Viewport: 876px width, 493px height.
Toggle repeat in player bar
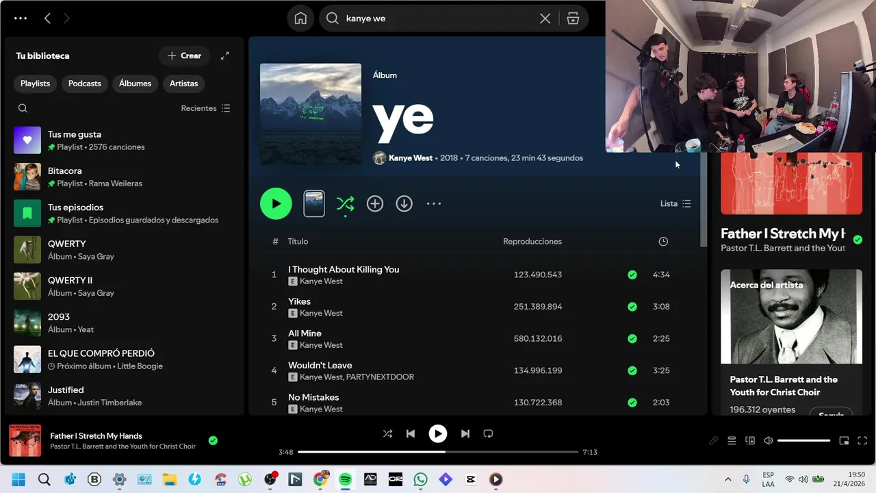[488, 433]
